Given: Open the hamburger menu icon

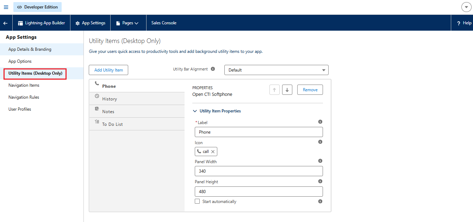Looking at the screenshot, I should (x=6, y=7).
